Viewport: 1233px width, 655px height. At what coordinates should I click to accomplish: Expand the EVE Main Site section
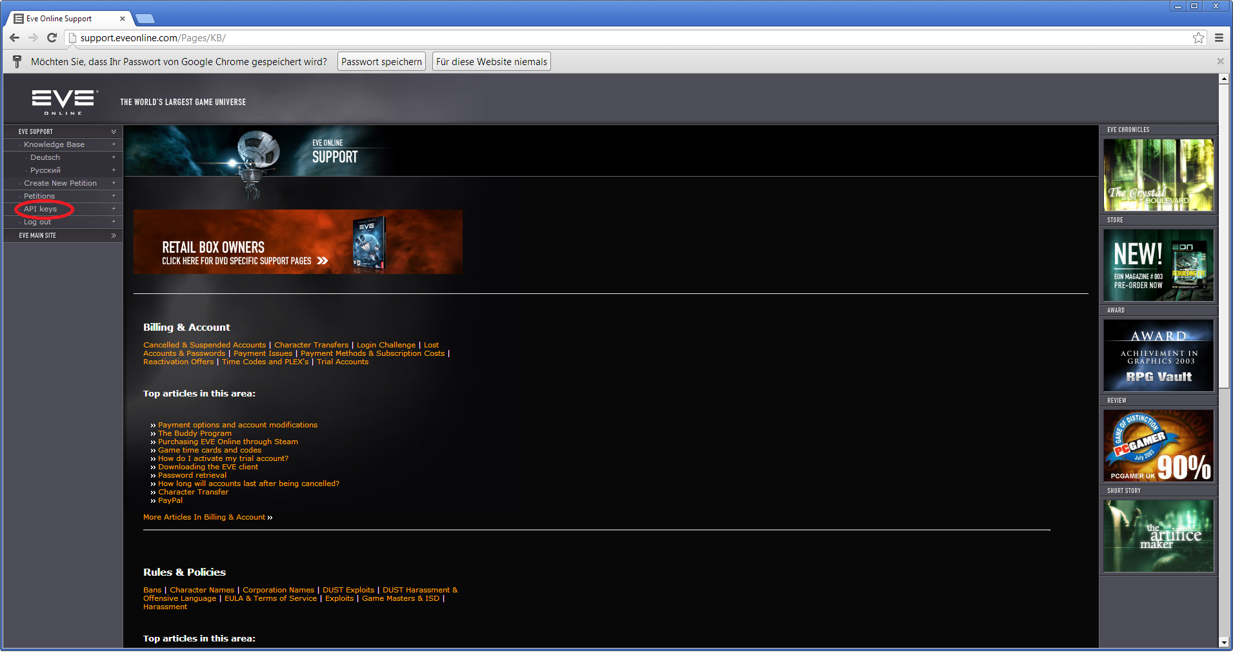pos(114,235)
